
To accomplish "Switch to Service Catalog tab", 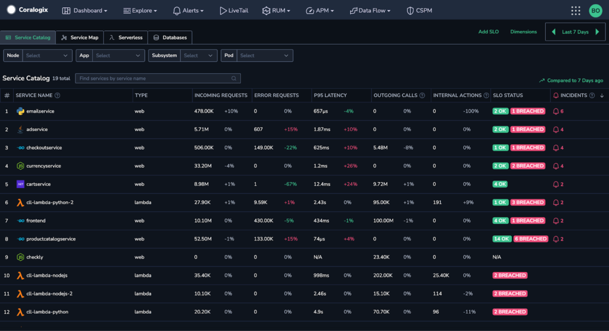I will point(28,38).
